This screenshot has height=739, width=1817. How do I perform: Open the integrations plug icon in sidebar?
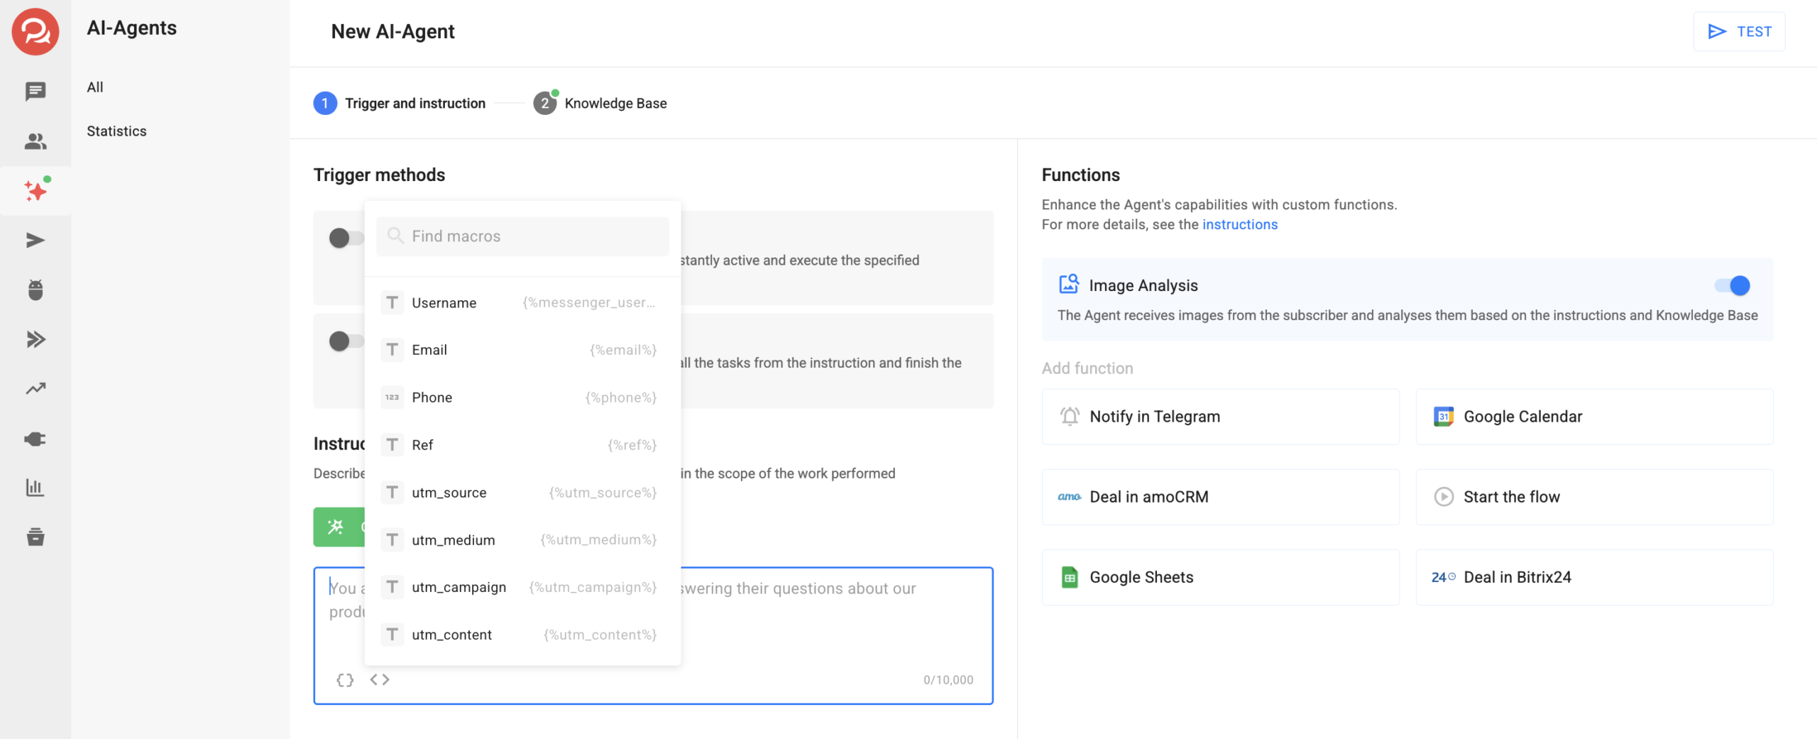pos(35,439)
